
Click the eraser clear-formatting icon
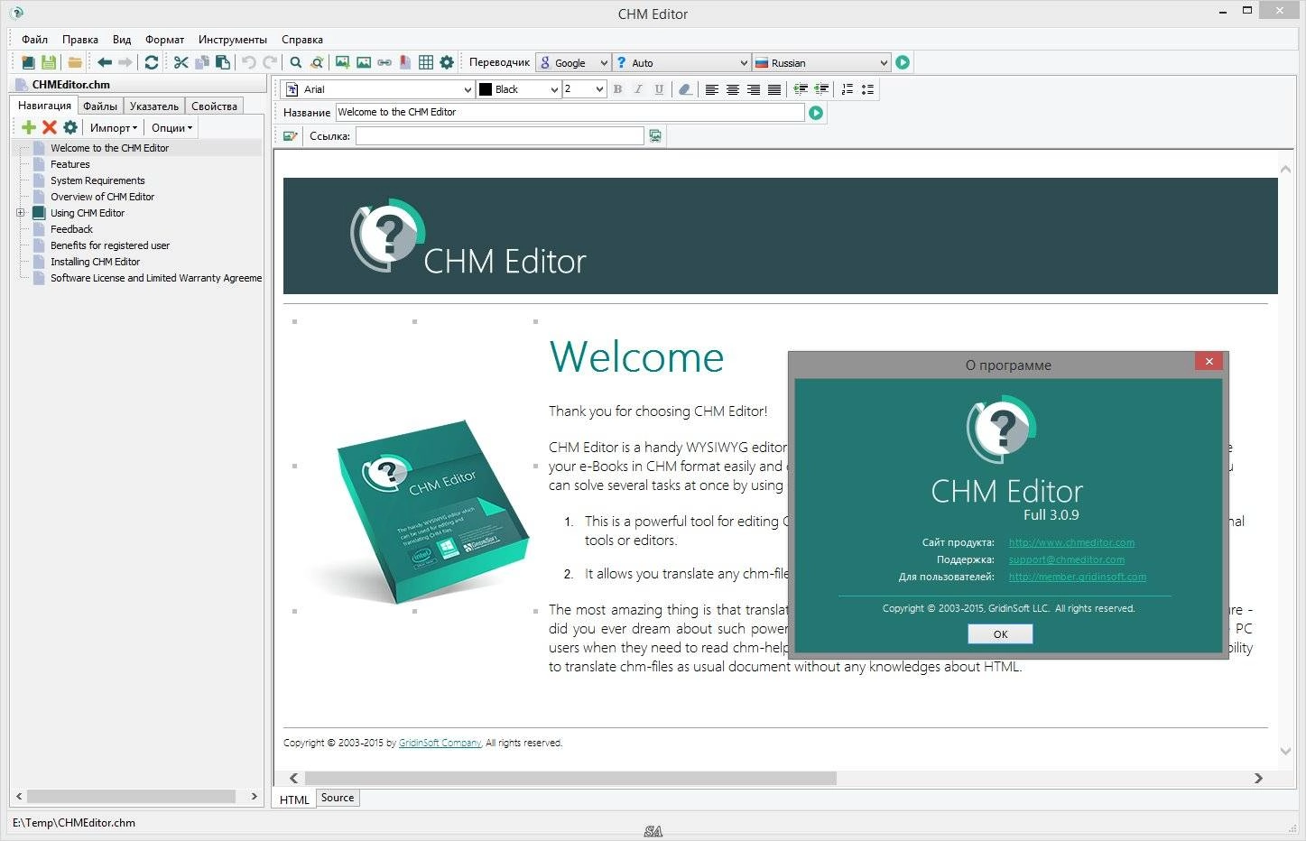[x=686, y=89]
